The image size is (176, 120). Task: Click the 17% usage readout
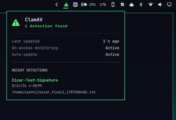pos(103,5)
